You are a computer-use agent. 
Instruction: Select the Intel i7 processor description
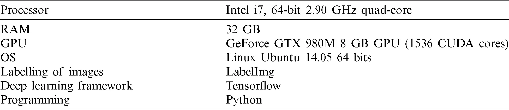pyautogui.click(x=319, y=11)
